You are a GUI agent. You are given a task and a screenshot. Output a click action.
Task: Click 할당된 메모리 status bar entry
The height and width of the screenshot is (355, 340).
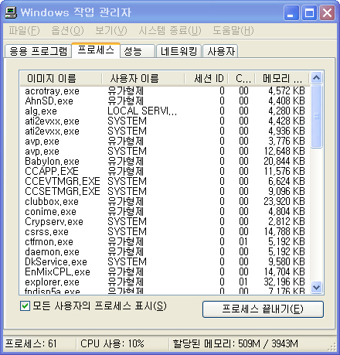pos(236,343)
